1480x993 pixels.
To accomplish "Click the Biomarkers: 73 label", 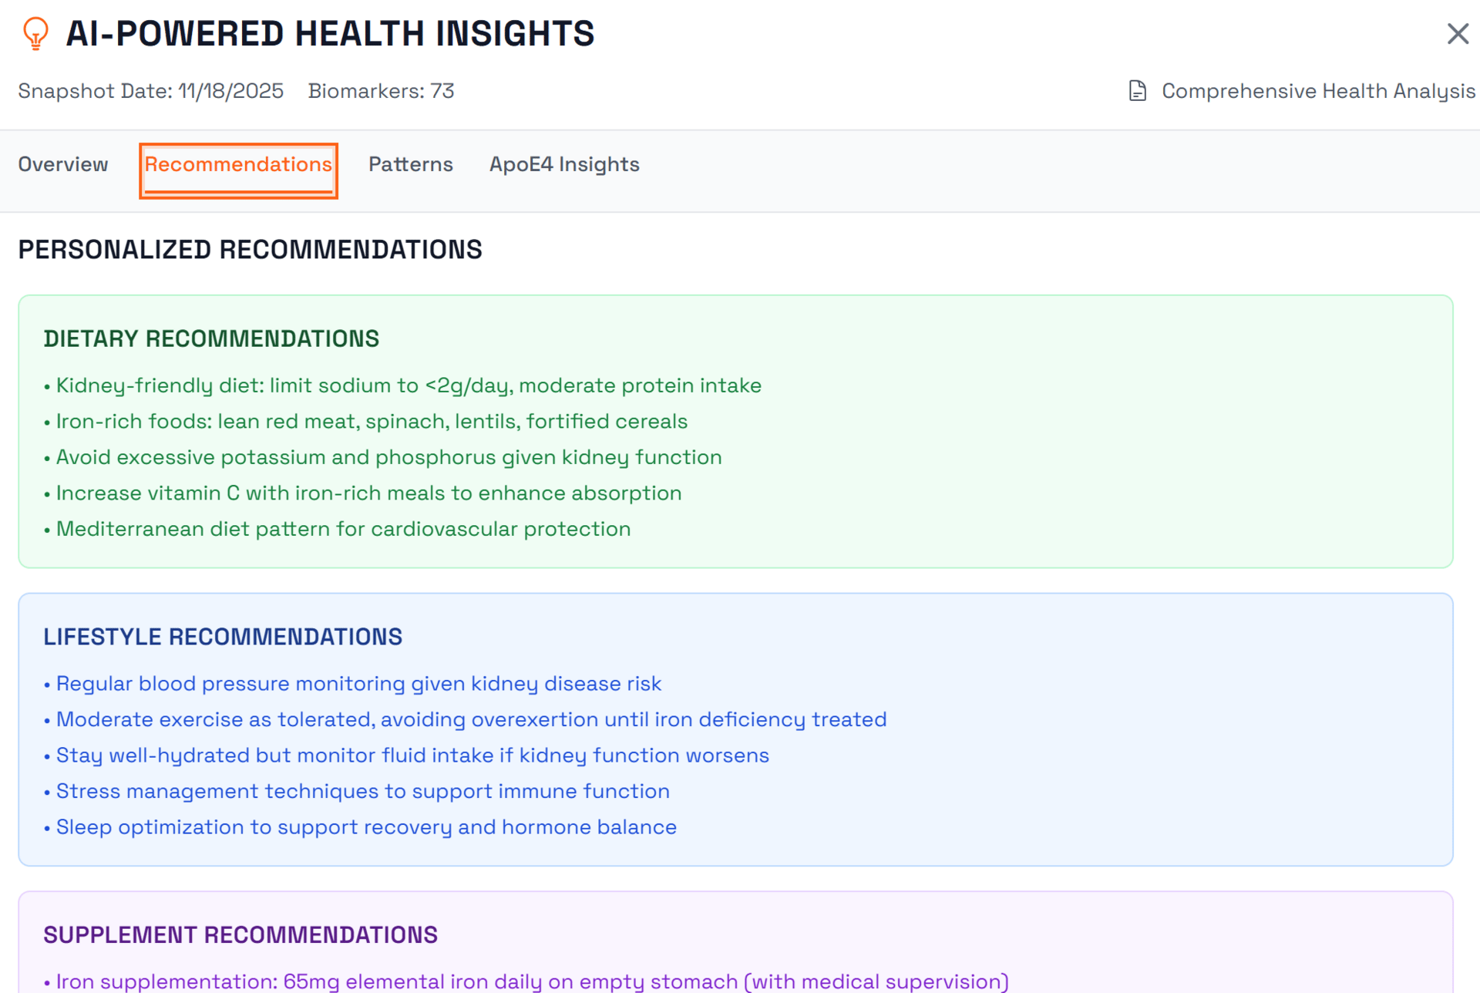I will [x=381, y=91].
